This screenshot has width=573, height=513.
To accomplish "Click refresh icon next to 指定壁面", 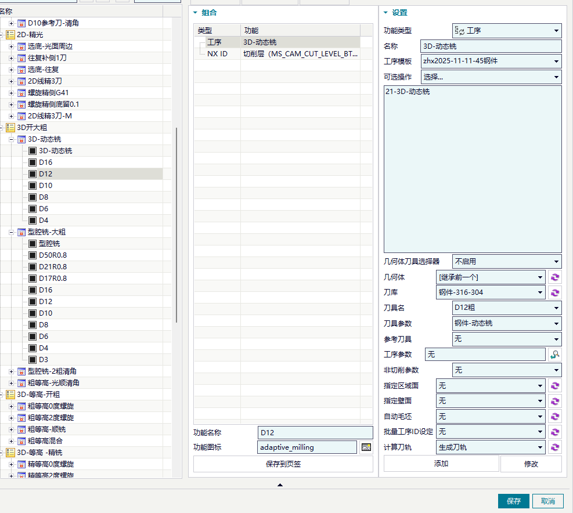I will [555, 401].
